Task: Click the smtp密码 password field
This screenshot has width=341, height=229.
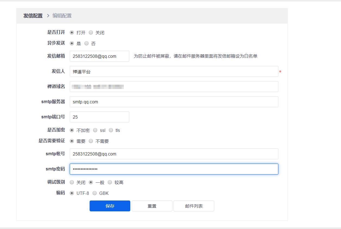Action: click(174, 169)
